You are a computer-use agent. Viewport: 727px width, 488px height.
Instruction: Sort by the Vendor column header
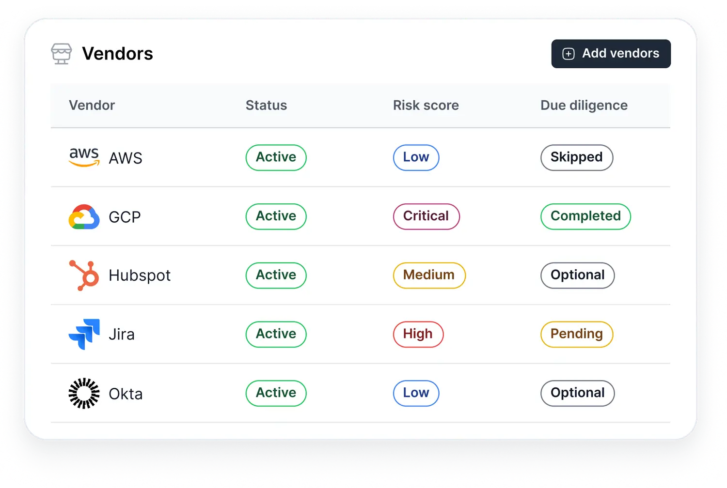pos(92,105)
